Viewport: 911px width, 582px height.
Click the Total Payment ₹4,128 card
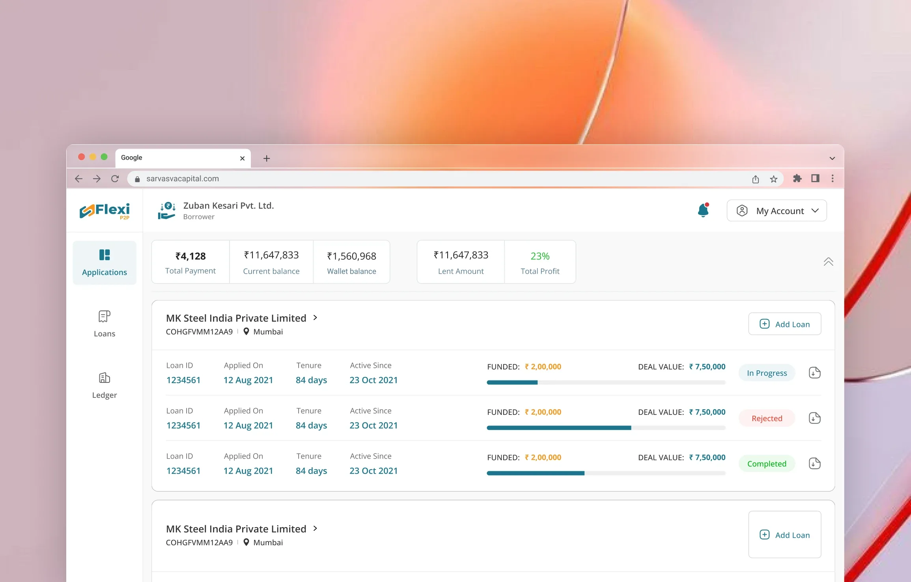tap(190, 262)
